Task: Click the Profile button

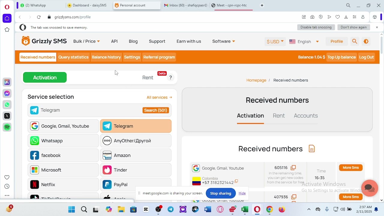Action: (x=337, y=41)
